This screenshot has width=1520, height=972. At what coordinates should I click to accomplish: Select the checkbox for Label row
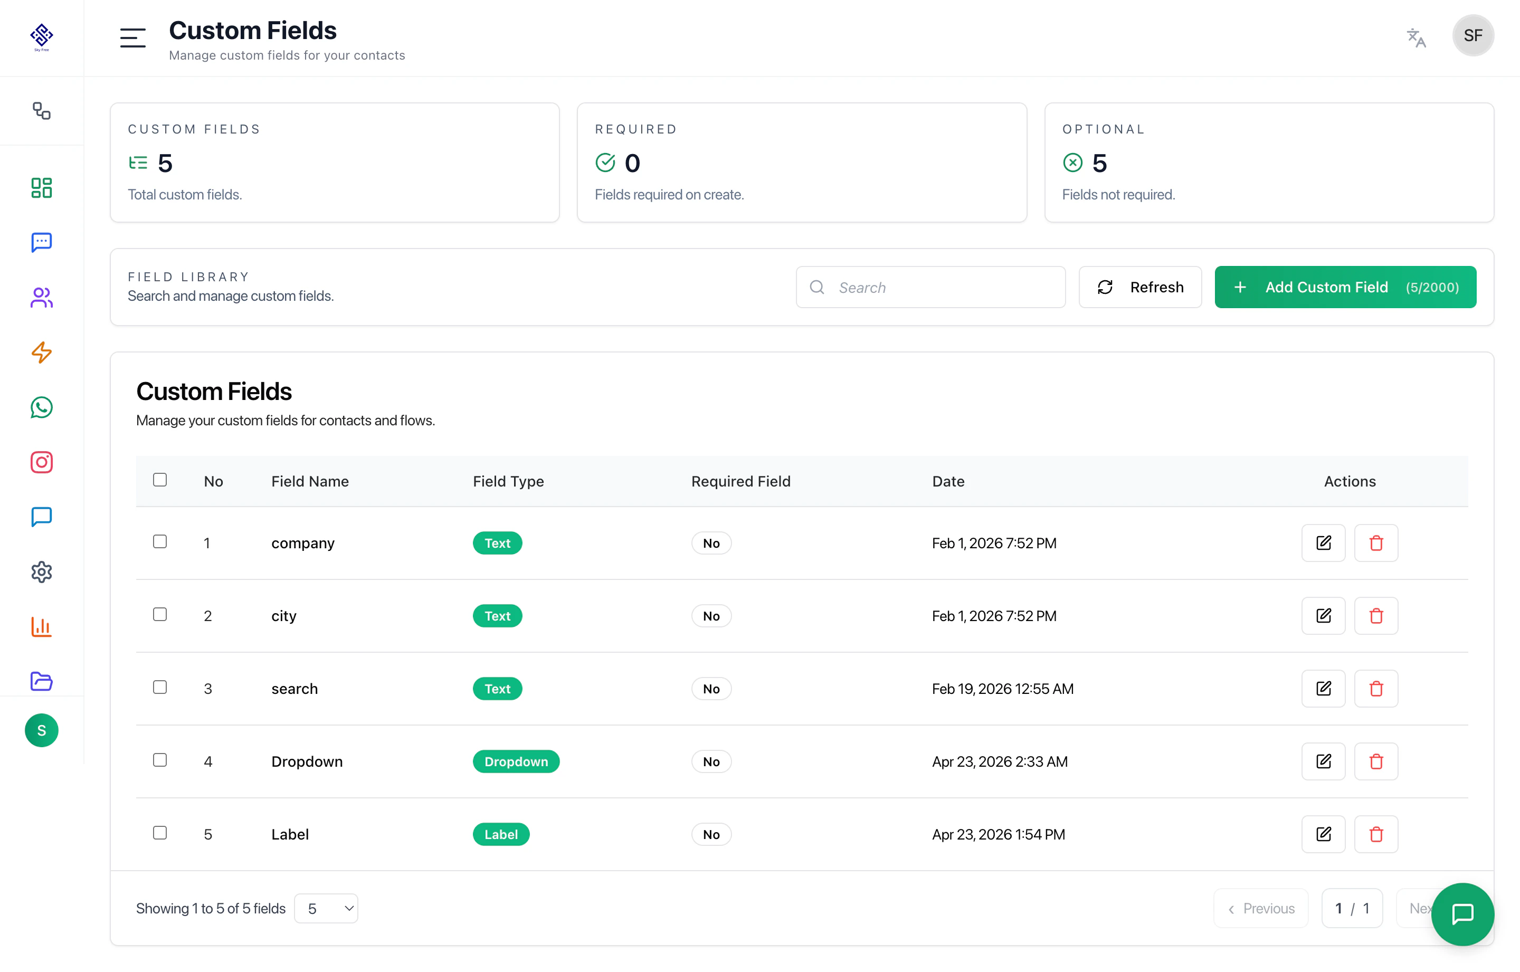(x=160, y=833)
